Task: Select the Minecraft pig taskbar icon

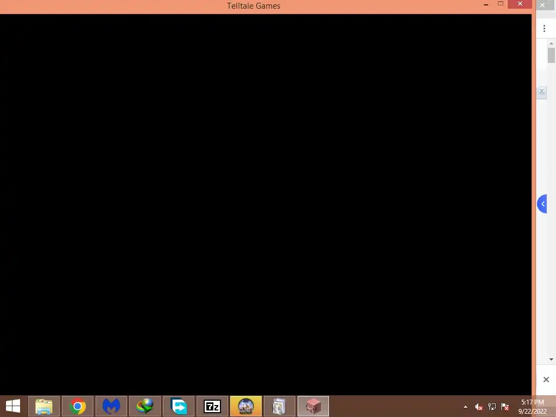Action: (x=313, y=406)
